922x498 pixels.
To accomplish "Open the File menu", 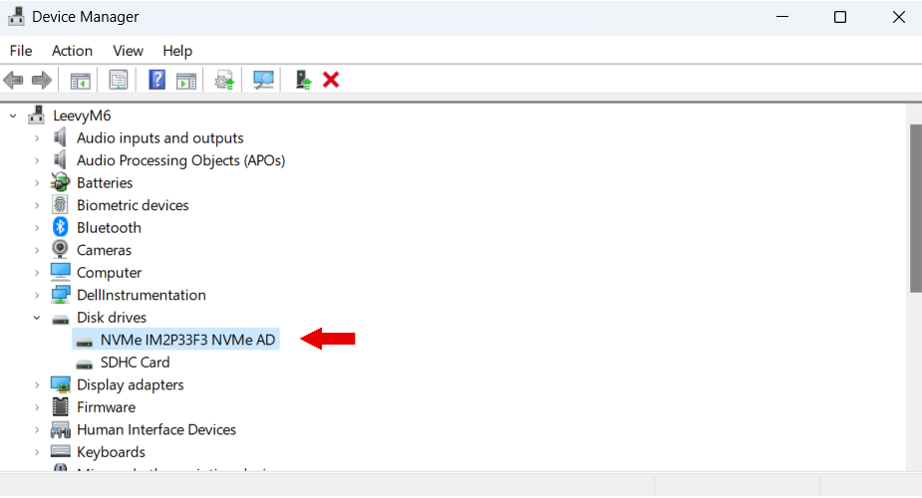I will pos(21,51).
